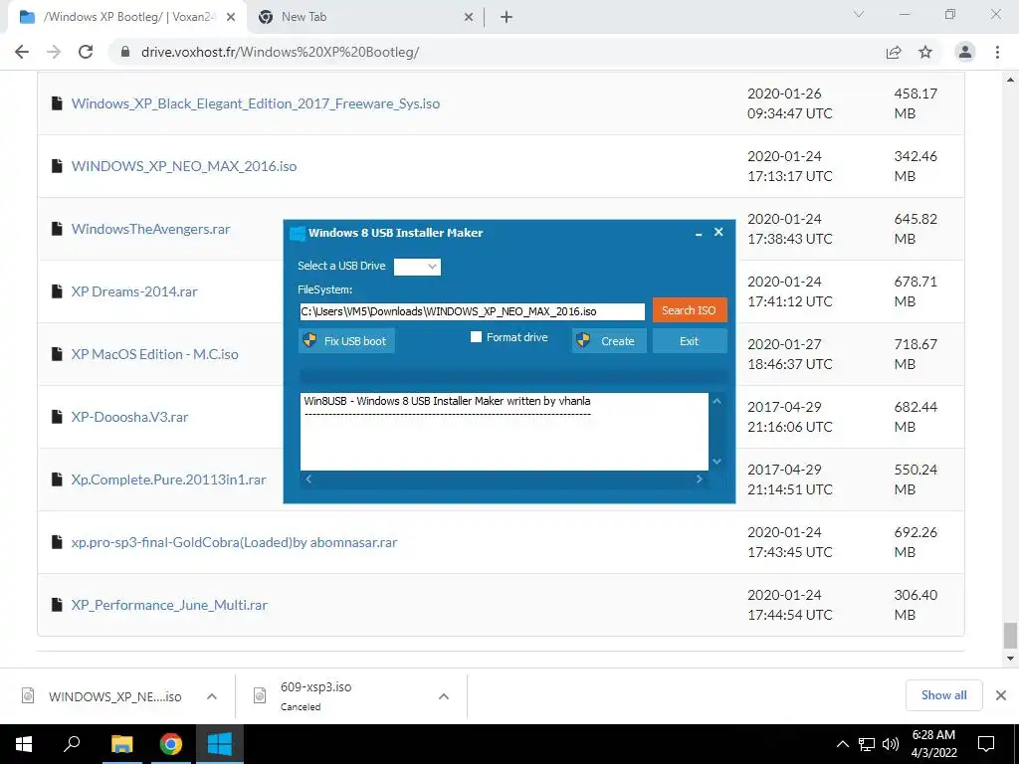Click file icon beside WINDOWS_XP_NEO_MAX_2016.iso
1019x764 pixels.
57,166
